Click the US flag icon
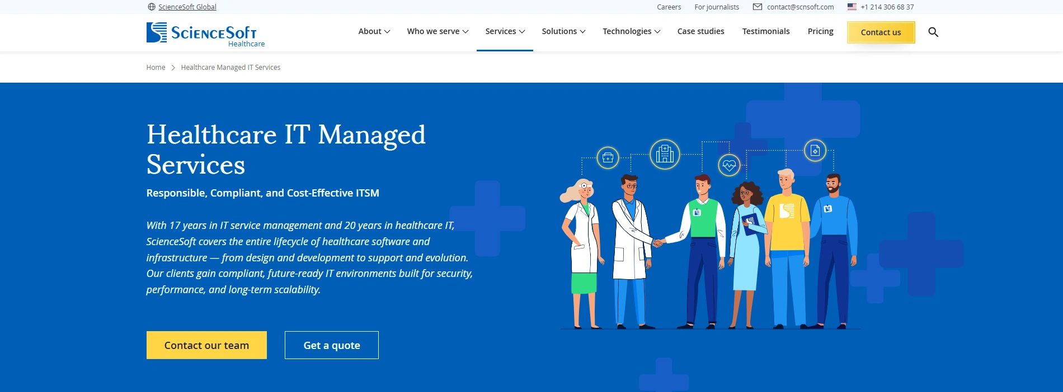 click(852, 7)
